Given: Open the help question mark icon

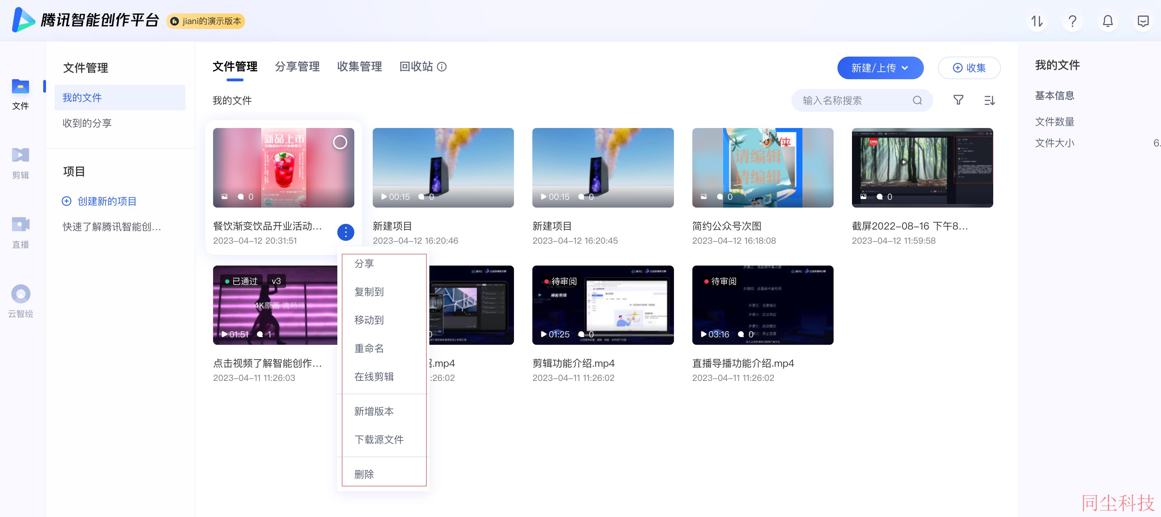Looking at the screenshot, I should (1073, 21).
